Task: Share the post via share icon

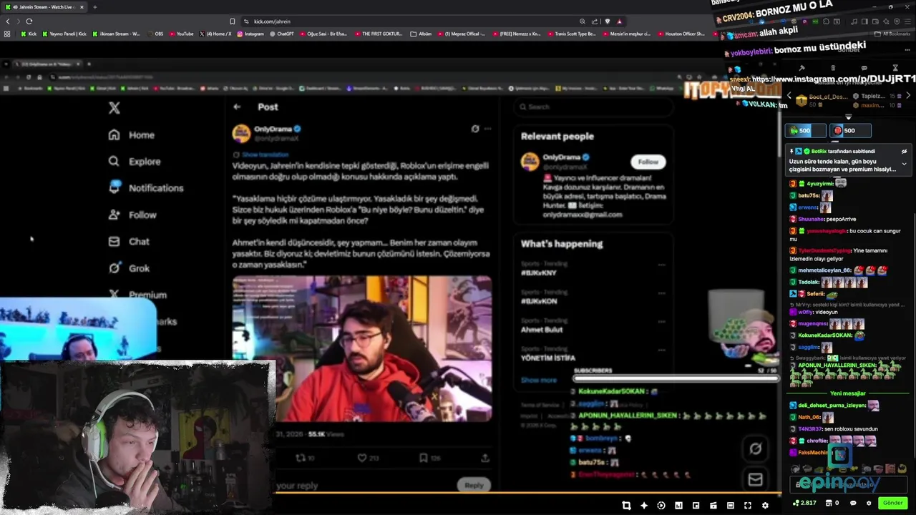Action: tap(485, 458)
